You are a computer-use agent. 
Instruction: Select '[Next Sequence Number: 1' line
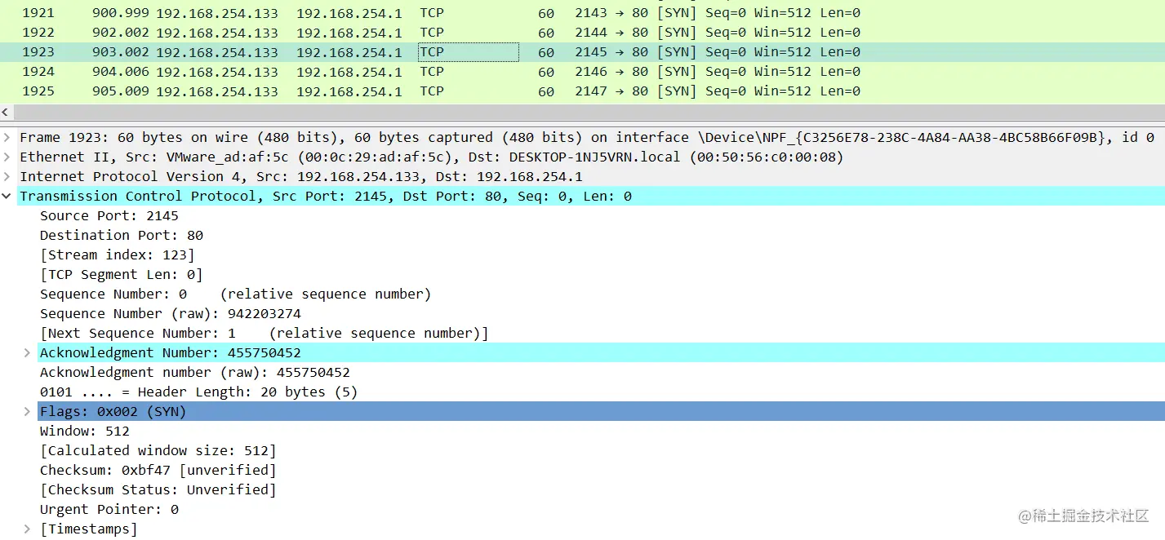[264, 333]
